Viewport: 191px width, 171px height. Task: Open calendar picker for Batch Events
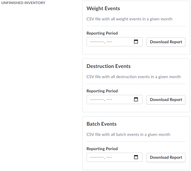pos(136,157)
